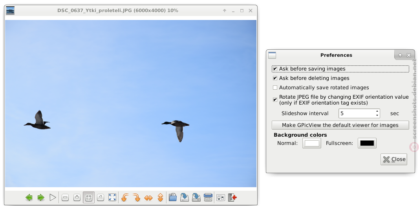
Task: Click the Preferences window menu icon
Action: (x=272, y=55)
